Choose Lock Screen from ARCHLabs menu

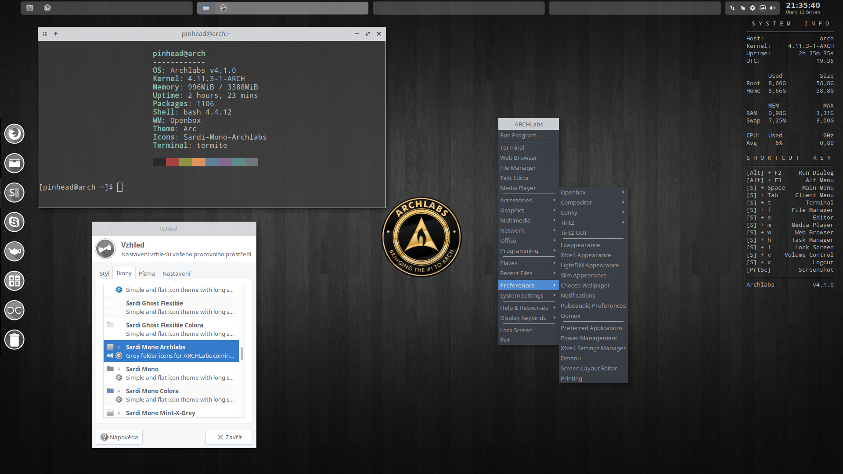[x=528, y=330]
